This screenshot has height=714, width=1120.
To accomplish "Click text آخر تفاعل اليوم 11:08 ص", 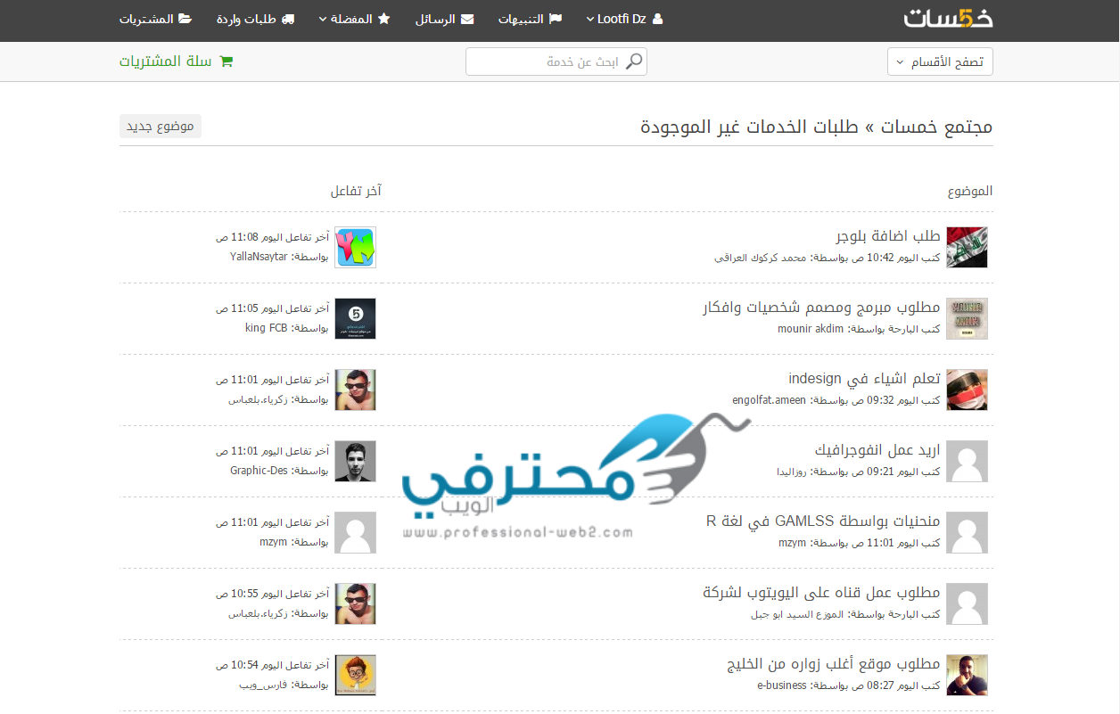I will pos(272,237).
